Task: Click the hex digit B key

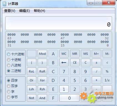Action: pos(53,63)
